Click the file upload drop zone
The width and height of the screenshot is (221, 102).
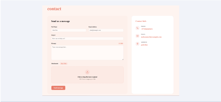tap(87, 75)
